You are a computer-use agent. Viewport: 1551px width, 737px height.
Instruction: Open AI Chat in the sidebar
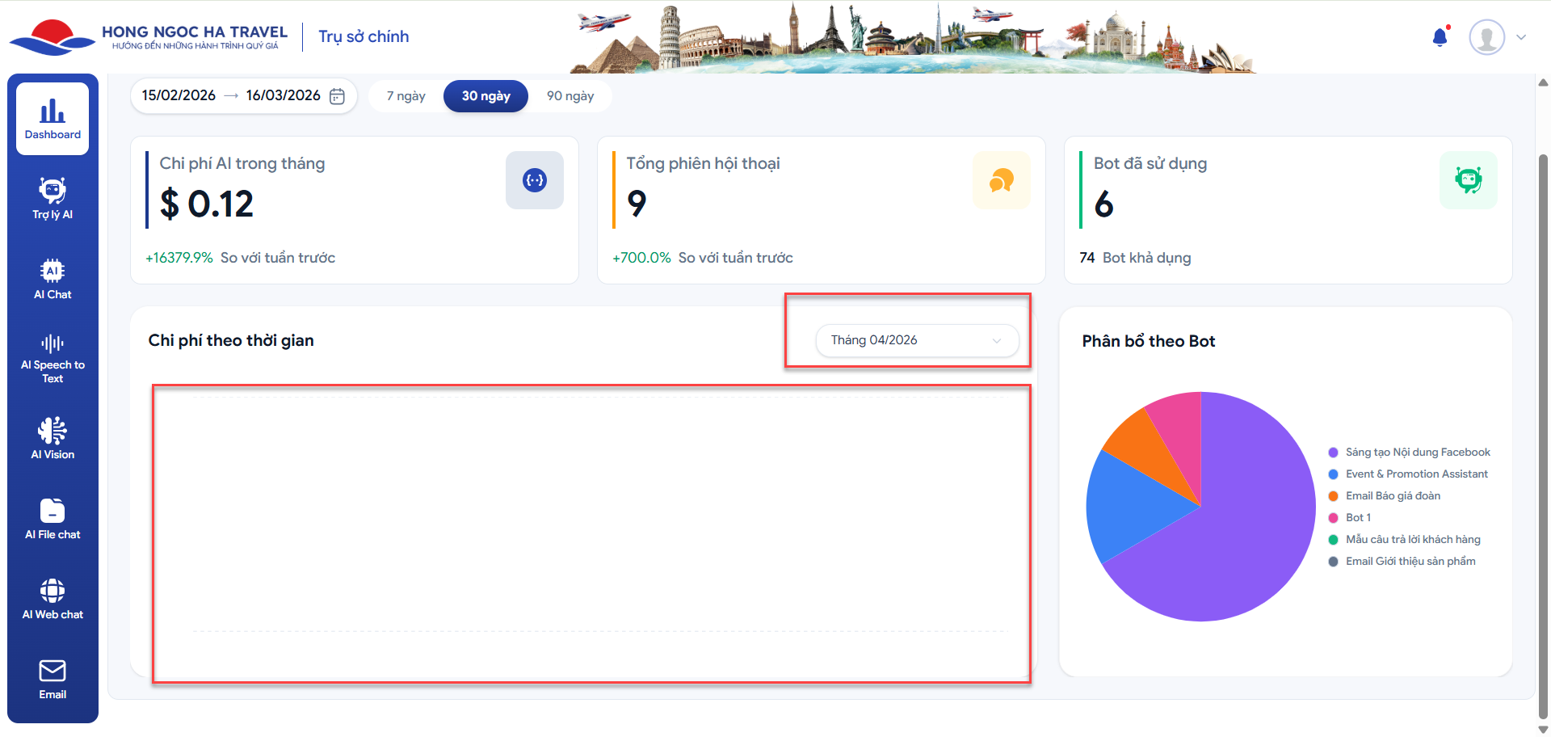(x=53, y=278)
